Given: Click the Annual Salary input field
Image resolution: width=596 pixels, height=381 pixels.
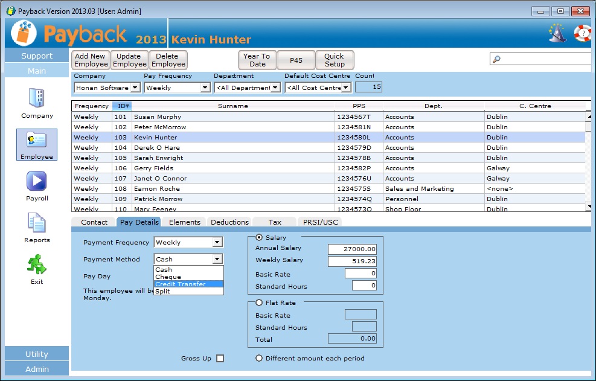Looking at the screenshot, I should point(352,249).
